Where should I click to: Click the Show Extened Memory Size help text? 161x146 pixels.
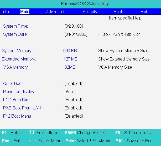click(124, 59)
